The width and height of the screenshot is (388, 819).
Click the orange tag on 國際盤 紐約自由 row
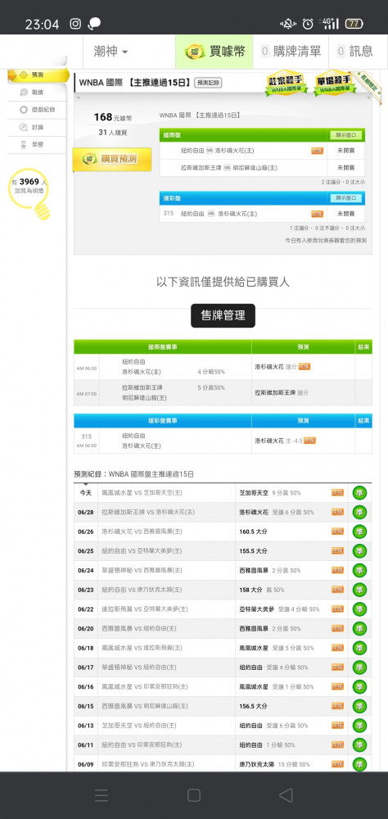pos(317,151)
